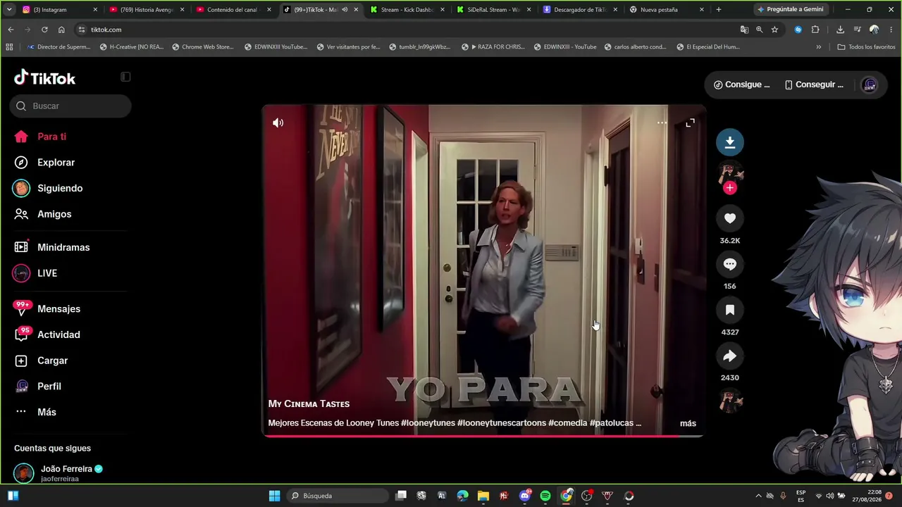The width and height of the screenshot is (902, 507).
Task: Bookmark the video to favorites
Action: point(730,310)
